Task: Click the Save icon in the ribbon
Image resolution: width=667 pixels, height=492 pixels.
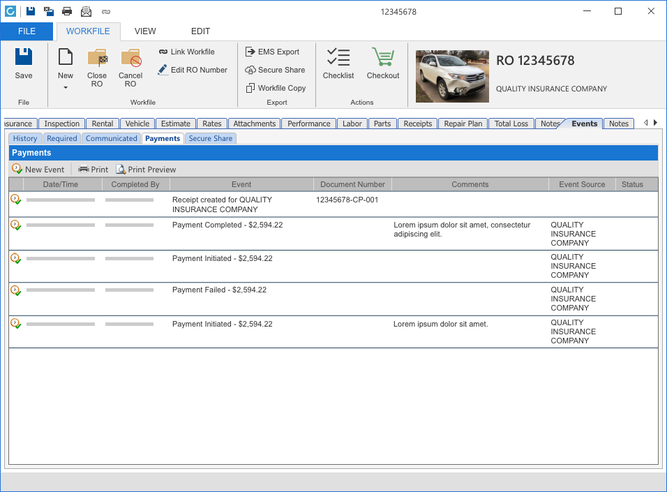Action: (24, 57)
